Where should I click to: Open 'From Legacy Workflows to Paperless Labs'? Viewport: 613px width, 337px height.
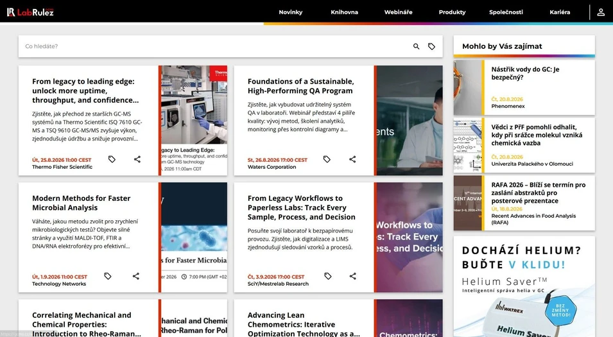click(x=302, y=207)
